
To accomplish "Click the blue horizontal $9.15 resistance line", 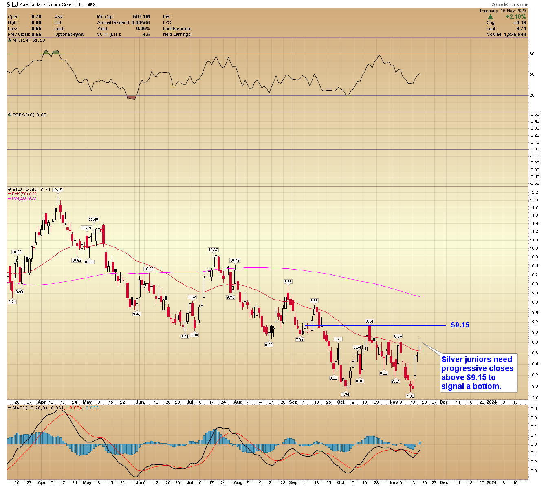I will (x=375, y=325).
